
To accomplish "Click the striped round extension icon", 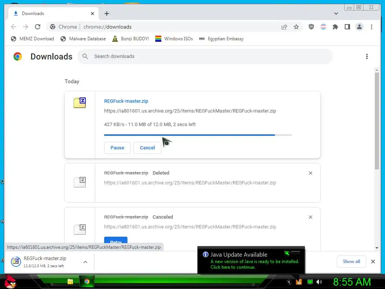I will 323,27.
